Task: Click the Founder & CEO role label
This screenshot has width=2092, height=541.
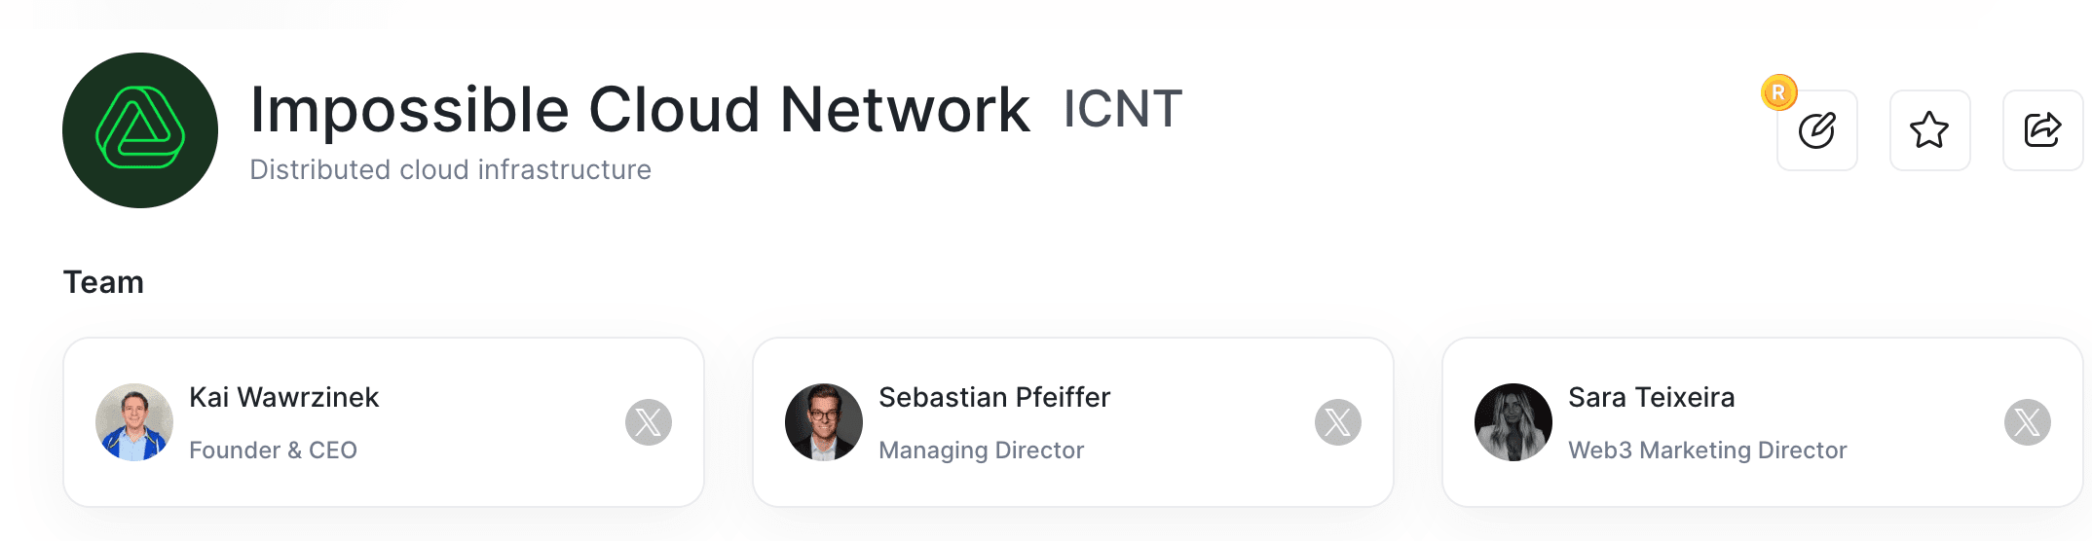Action: coord(273,451)
